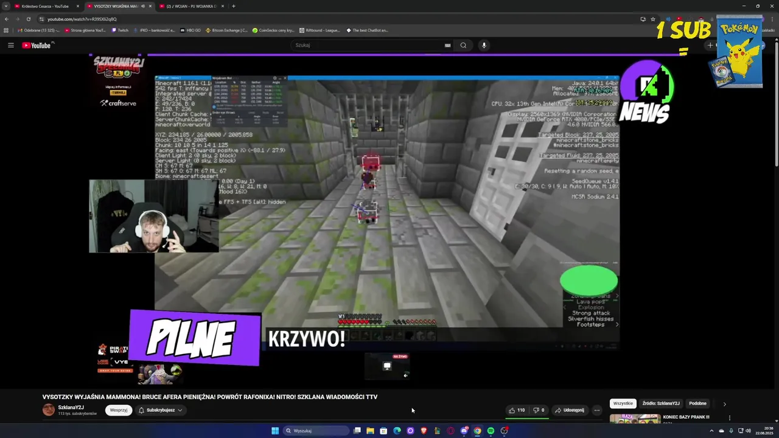This screenshot has height=438, width=779.
Task: Open the Windows Start button
Action: point(275,431)
